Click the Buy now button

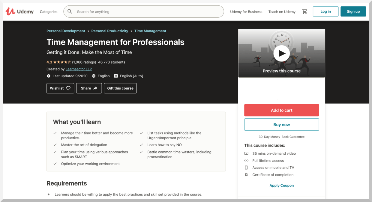tap(281, 125)
